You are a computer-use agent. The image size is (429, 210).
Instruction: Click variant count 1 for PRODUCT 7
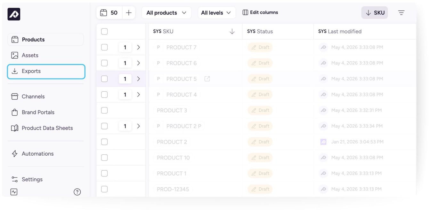point(125,47)
